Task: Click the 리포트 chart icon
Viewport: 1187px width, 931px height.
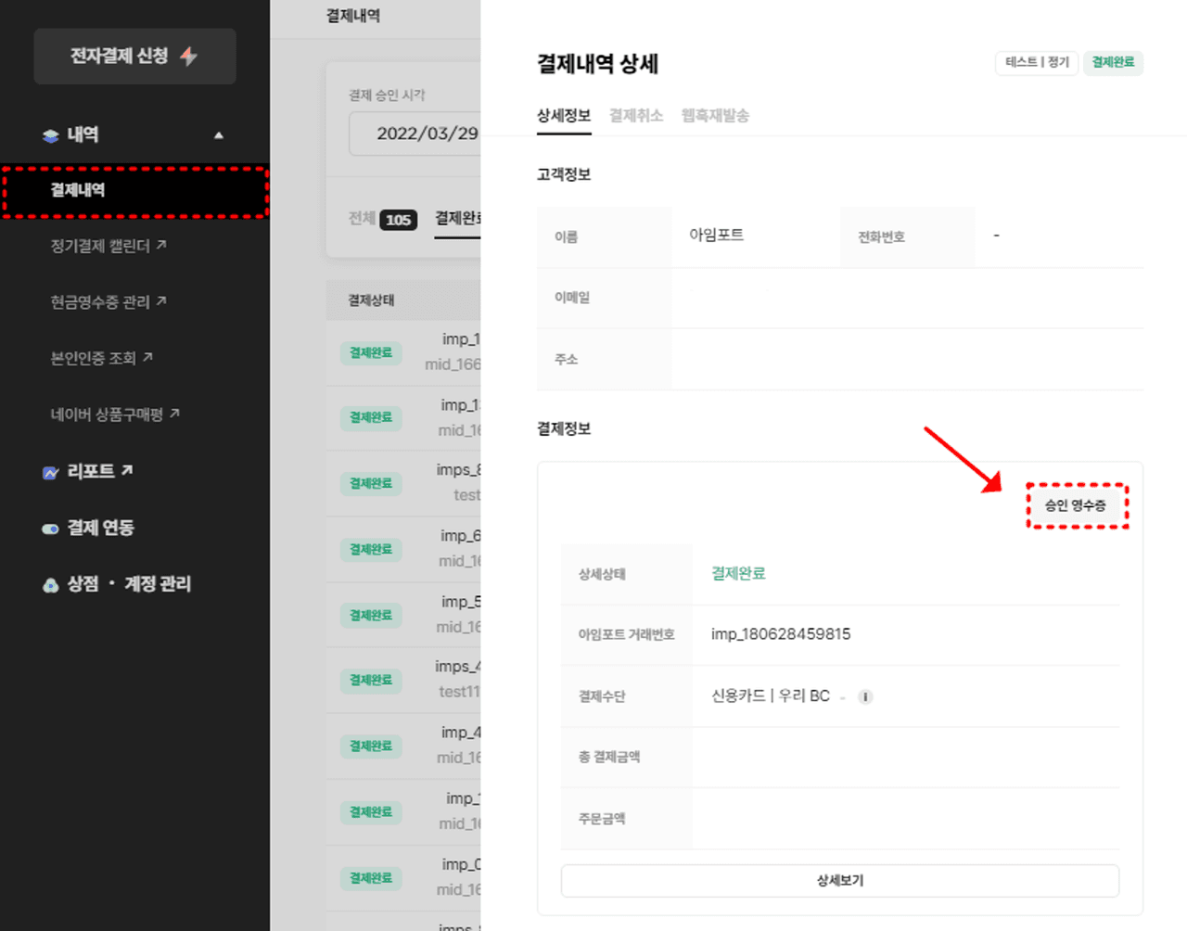Action: tap(51, 473)
